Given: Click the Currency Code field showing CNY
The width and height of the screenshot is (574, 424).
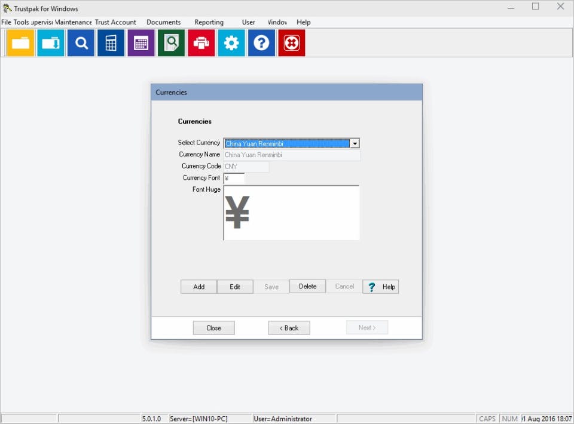Looking at the screenshot, I should [246, 167].
